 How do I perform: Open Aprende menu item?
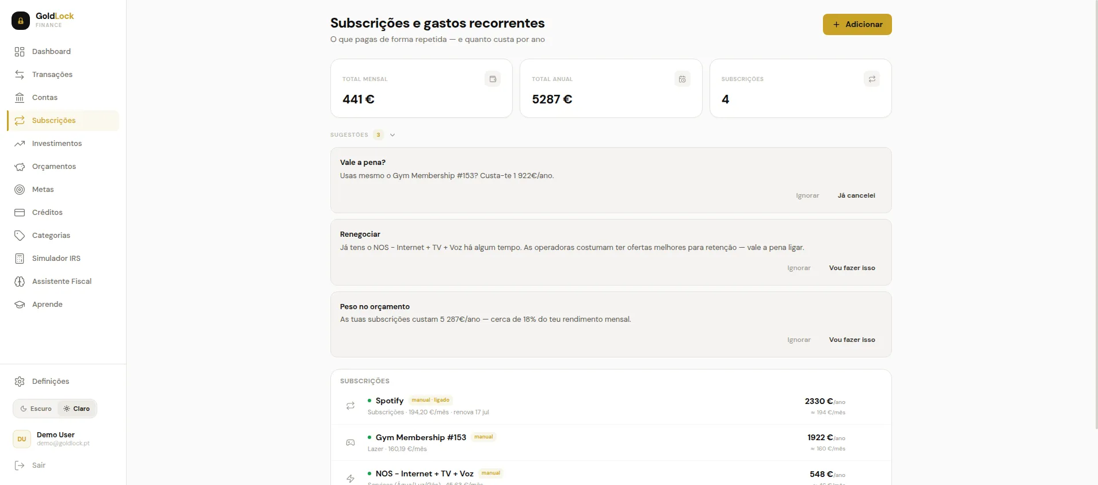63,305
